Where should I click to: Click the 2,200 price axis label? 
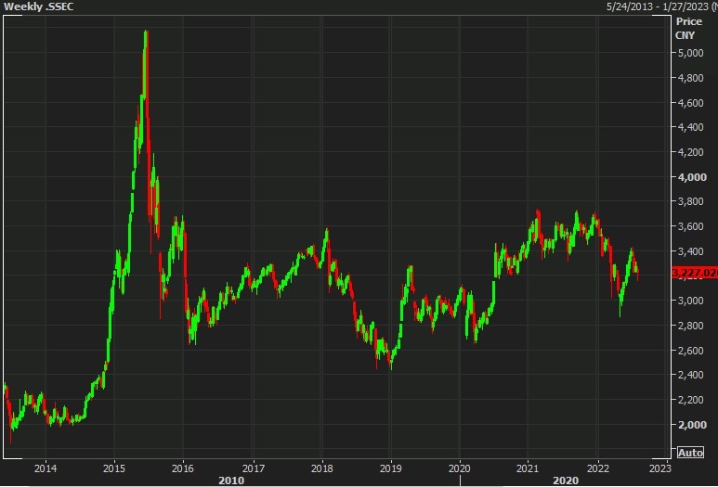click(x=690, y=400)
